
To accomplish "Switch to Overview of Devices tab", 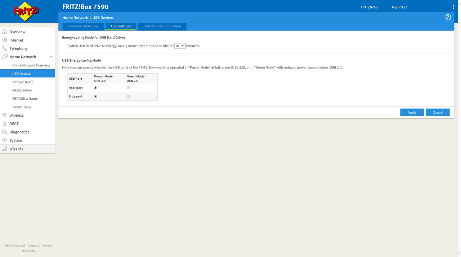I will point(83,26).
